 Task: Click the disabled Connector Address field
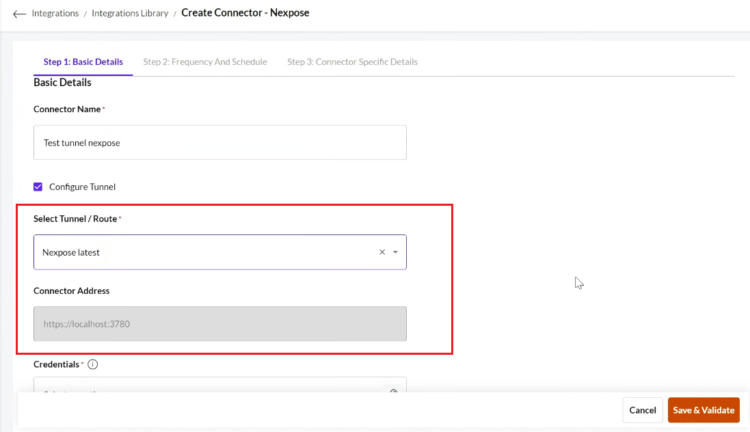[220, 324]
